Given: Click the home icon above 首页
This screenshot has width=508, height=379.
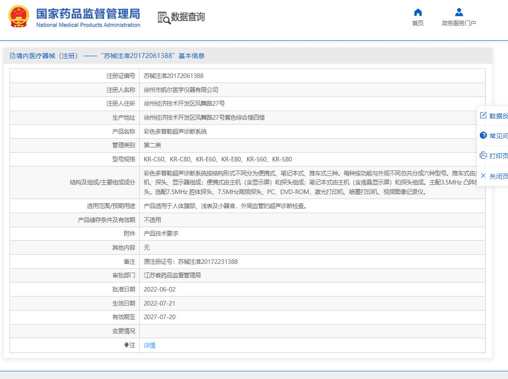Looking at the screenshot, I should click(418, 12).
